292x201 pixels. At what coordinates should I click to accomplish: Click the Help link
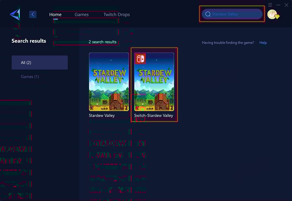coord(263,43)
